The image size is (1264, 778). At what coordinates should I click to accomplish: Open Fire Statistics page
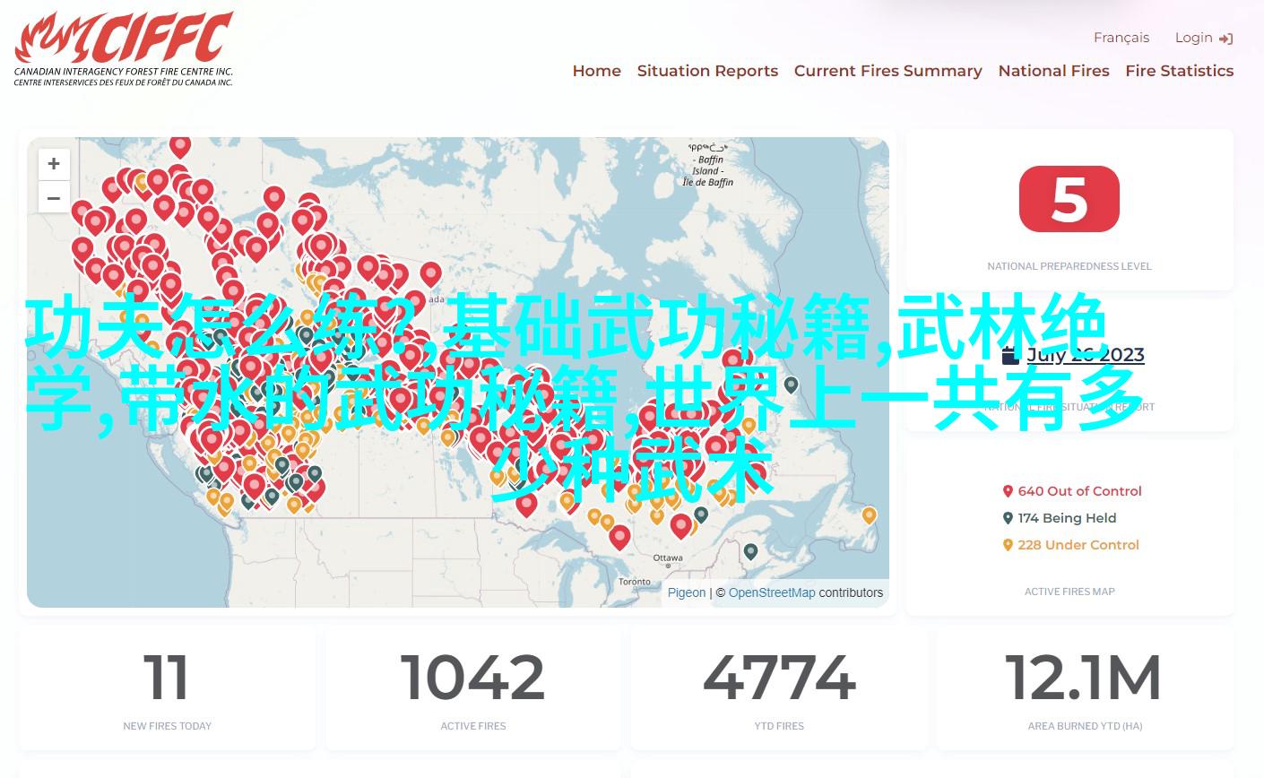point(1179,71)
